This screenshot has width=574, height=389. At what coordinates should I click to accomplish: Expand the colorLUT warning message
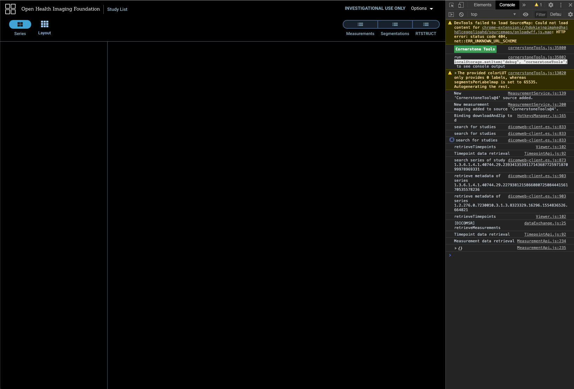tap(456, 73)
